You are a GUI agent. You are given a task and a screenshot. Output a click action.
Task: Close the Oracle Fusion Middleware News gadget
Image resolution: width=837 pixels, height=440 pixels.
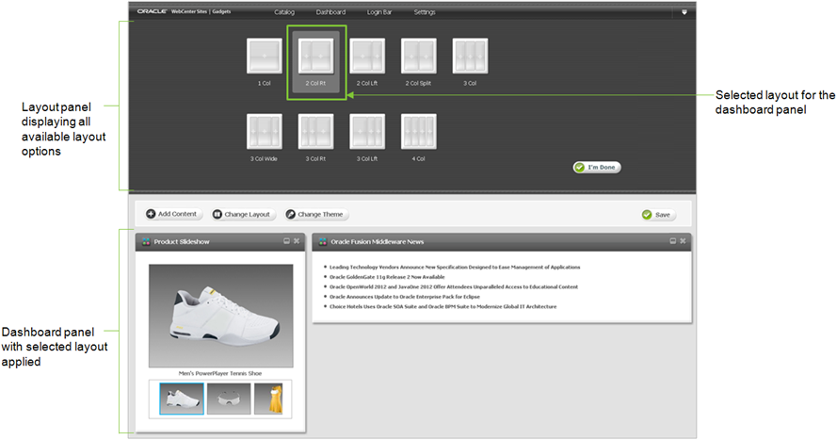683,241
